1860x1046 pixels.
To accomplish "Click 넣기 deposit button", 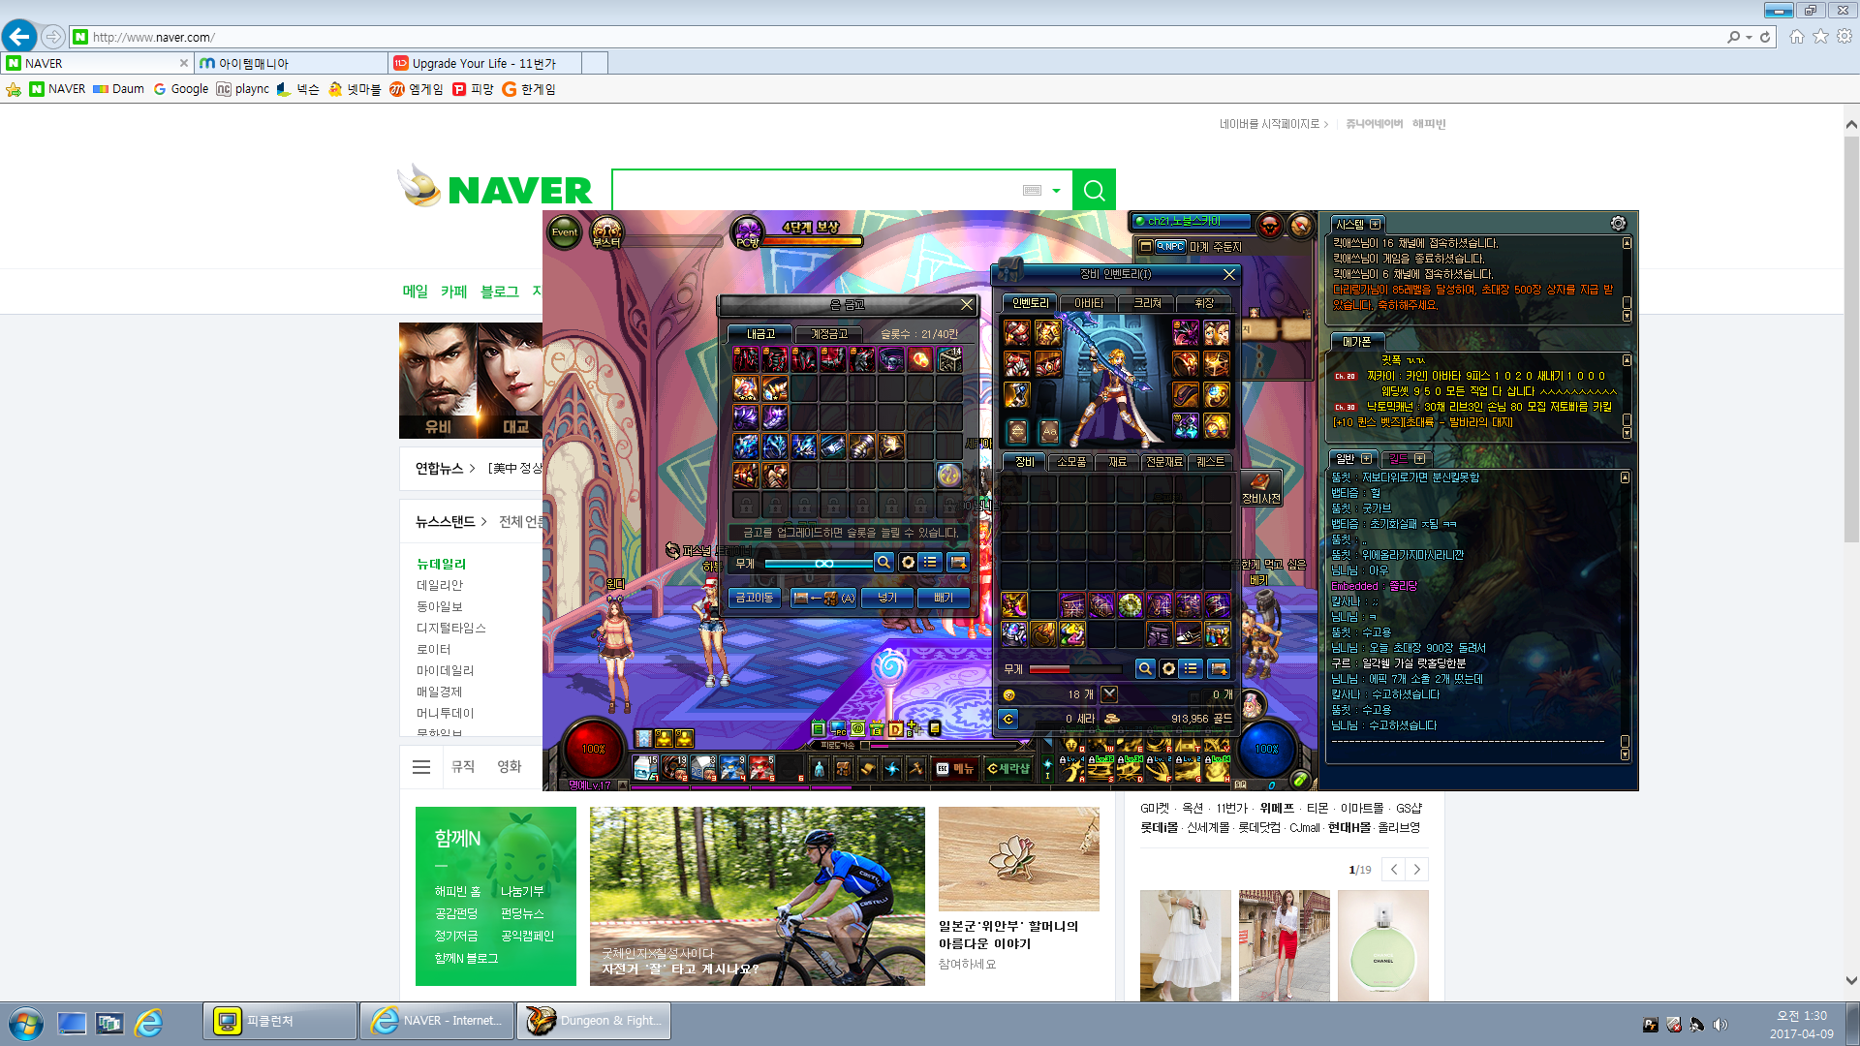I will (887, 599).
